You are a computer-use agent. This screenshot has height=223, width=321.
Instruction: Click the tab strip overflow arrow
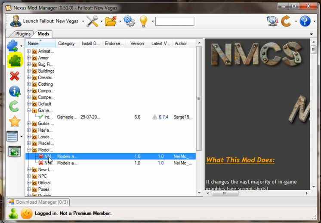(312, 34)
